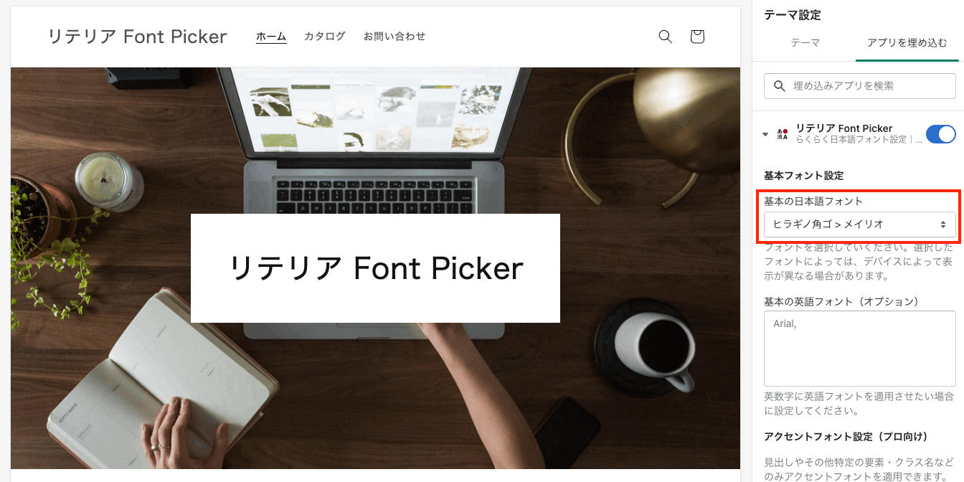The height and width of the screenshot is (482, 964).
Task: Open the カタログ navigation link
Action: pos(325,36)
